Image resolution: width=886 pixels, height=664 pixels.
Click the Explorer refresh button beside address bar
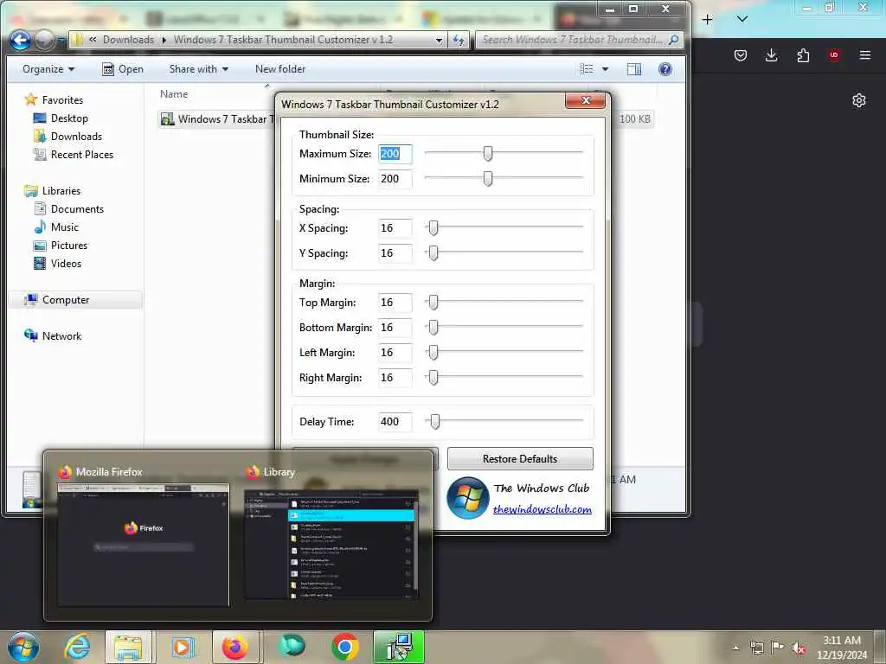point(459,40)
